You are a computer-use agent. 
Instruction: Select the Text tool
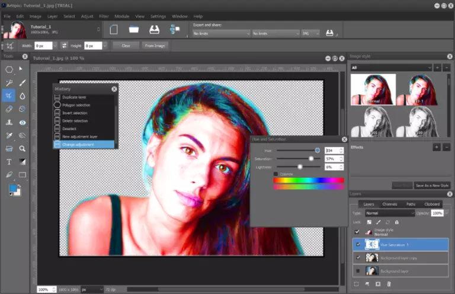click(9, 161)
